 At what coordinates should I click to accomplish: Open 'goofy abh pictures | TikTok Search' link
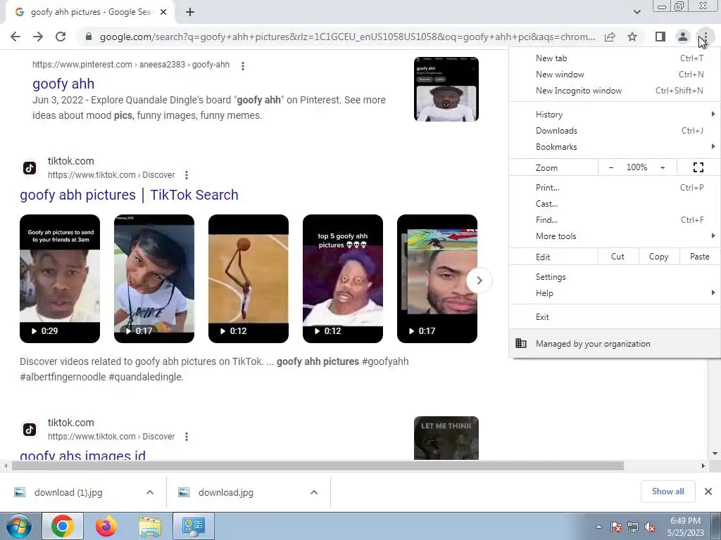click(x=129, y=195)
